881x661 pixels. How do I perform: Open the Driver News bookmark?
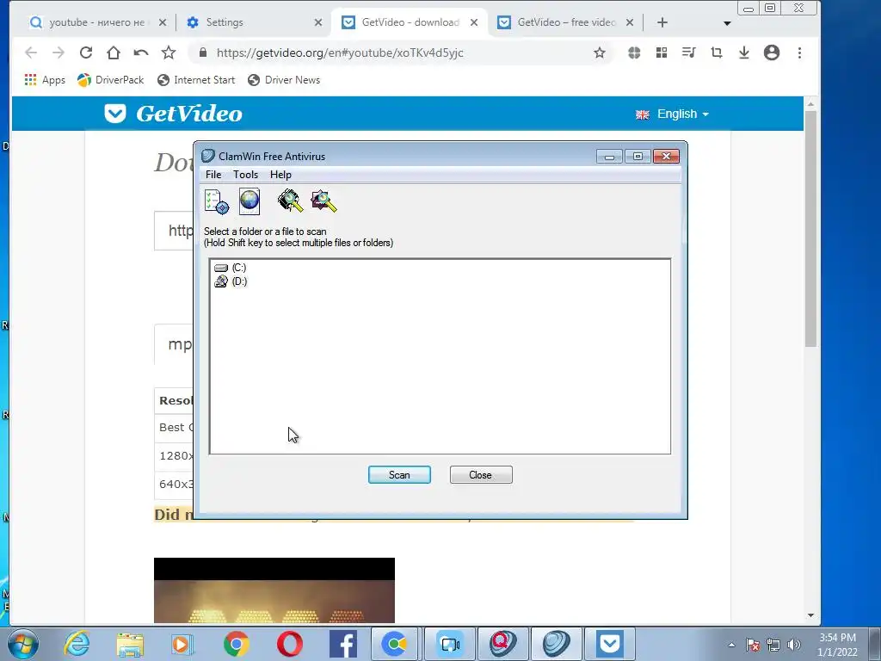(x=284, y=80)
